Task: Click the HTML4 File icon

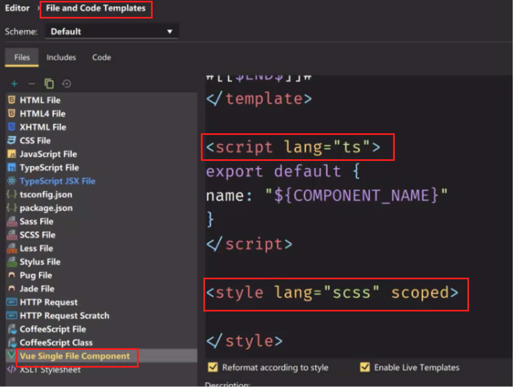Action: (12, 113)
